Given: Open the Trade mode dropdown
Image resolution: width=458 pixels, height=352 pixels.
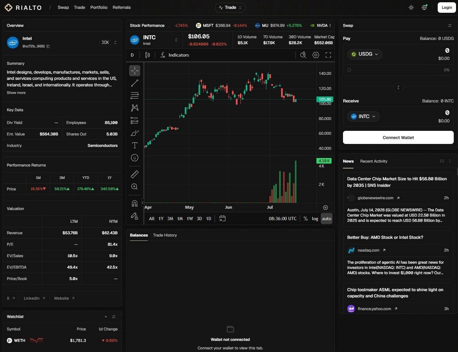Looking at the screenshot, I should click(230, 8).
